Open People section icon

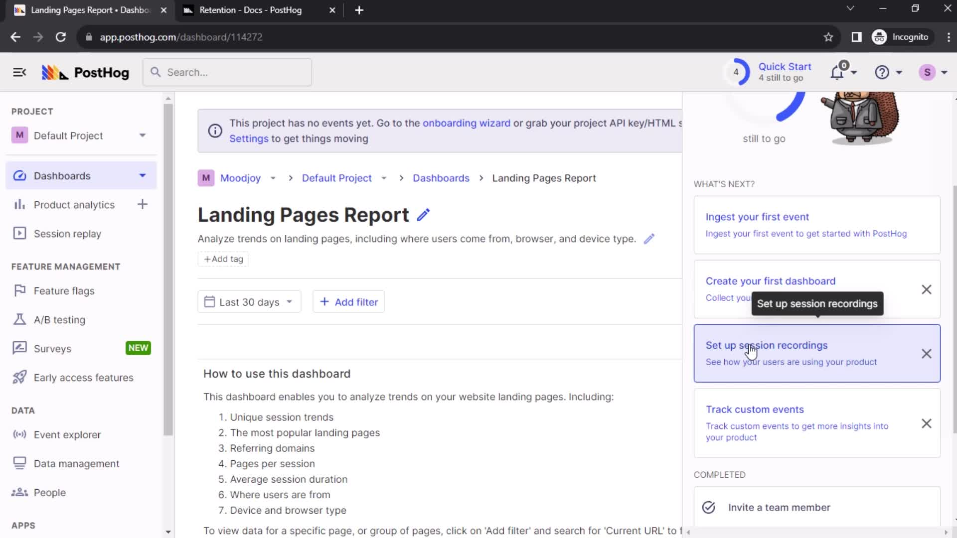[x=18, y=492]
